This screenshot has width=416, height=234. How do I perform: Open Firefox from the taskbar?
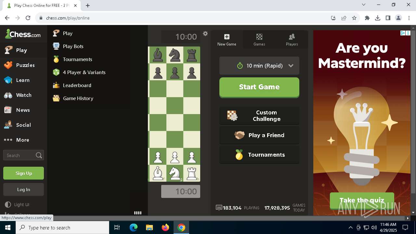[x=165, y=227]
